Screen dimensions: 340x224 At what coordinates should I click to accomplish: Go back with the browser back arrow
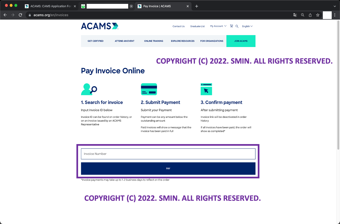click(x=5, y=15)
